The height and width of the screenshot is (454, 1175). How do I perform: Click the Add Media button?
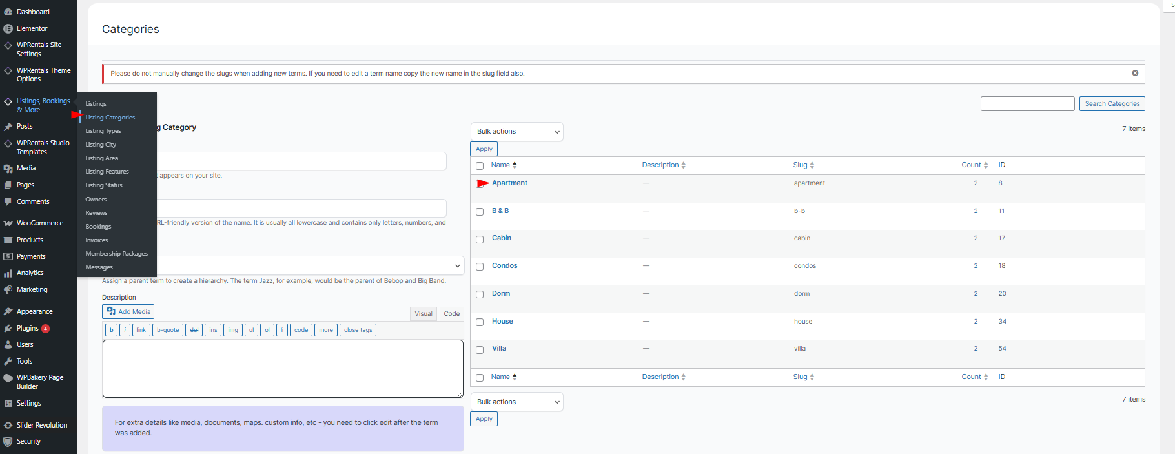point(128,312)
